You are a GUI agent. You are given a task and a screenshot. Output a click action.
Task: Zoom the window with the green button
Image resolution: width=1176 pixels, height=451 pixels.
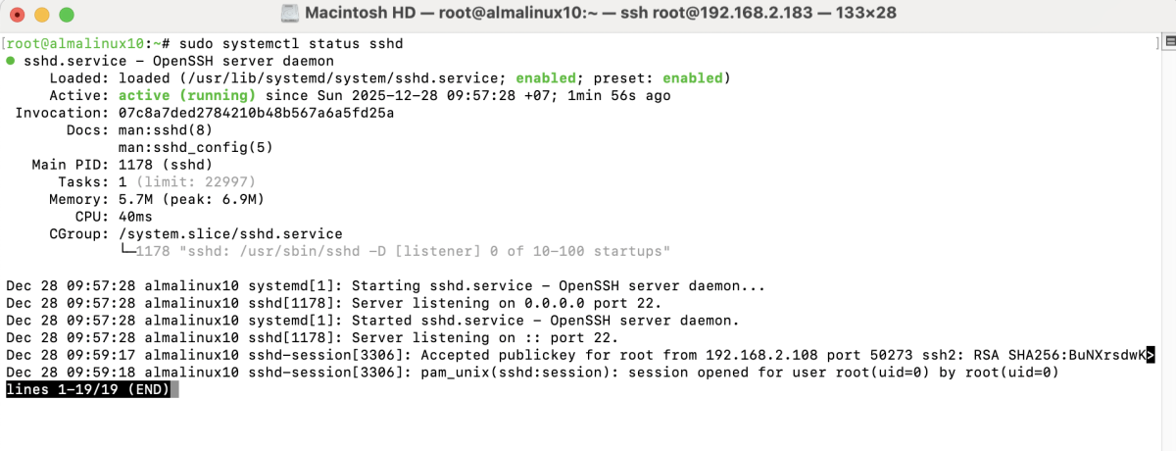tap(66, 16)
